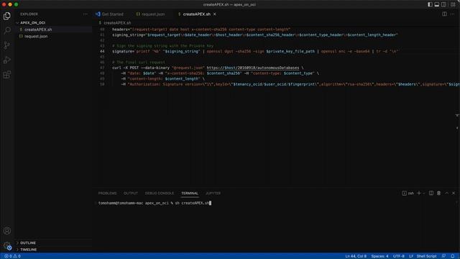Switch to the OUTPUT panel tab
Screen dimensions: 460x259
[x=131, y=194]
